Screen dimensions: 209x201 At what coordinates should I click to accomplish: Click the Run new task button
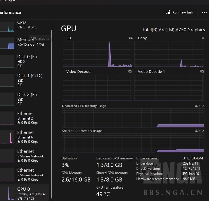tap(179, 12)
